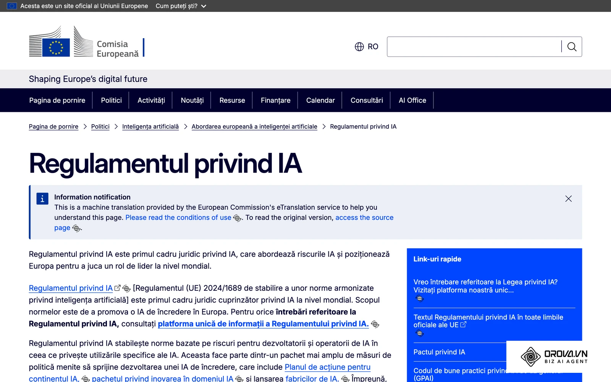Click globe icon after 'conditions of use'
Image resolution: width=611 pixels, height=382 pixels.
pos(237,218)
